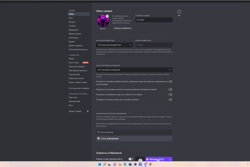The image size is (250, 167).
Task: Open the Стикеры settings tab
Action: tap(78, 26)
